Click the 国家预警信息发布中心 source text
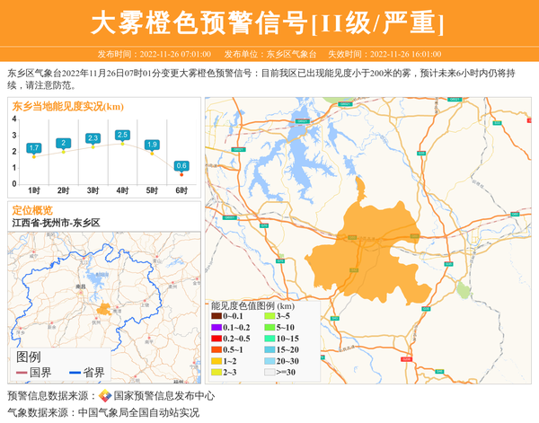 (x=164, y=395)
